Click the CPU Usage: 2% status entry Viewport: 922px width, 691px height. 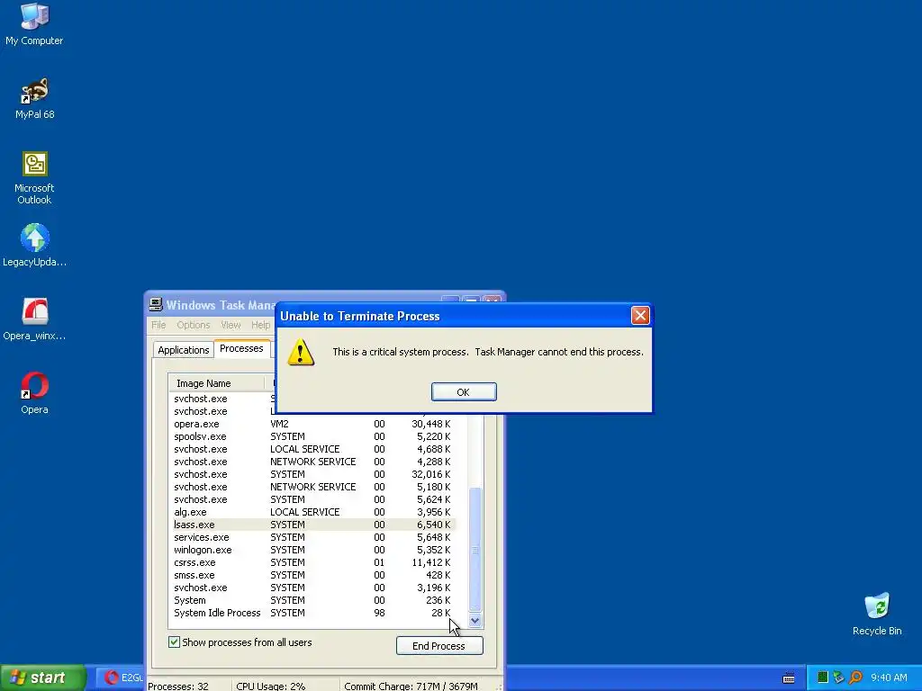point(270,686)
